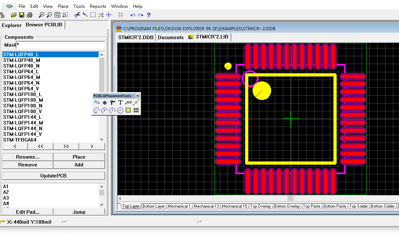
Task: Select the Place Dimension tool
Action: pos(136,103)
